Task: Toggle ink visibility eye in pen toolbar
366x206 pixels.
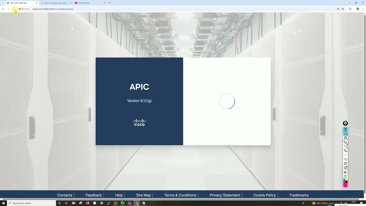Action: pyautogui.click(x=345, y=129)
